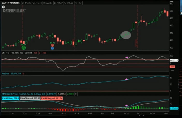Image resolution: width=182 pixels, height=118 pixels.
Task: Click the 7/28 date axis label
Action: click(38, 113)
